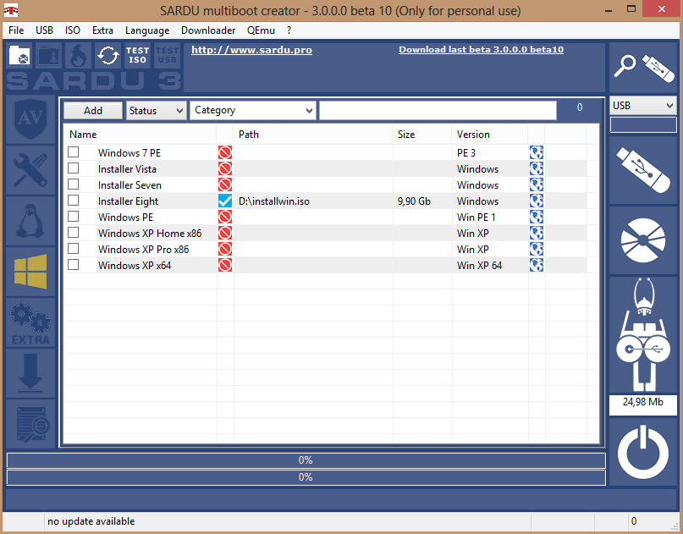The height and width of the screenshot is (534, 683).
Task: Open the ISO menu
Action: point(72,30)
